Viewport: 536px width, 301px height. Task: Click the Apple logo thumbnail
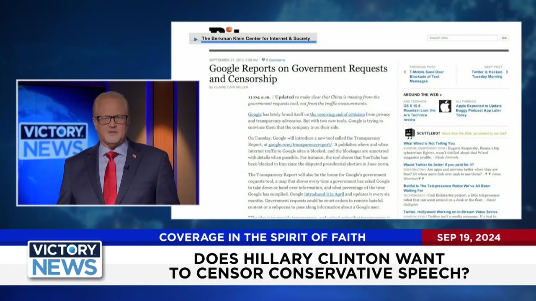(445, 107)
